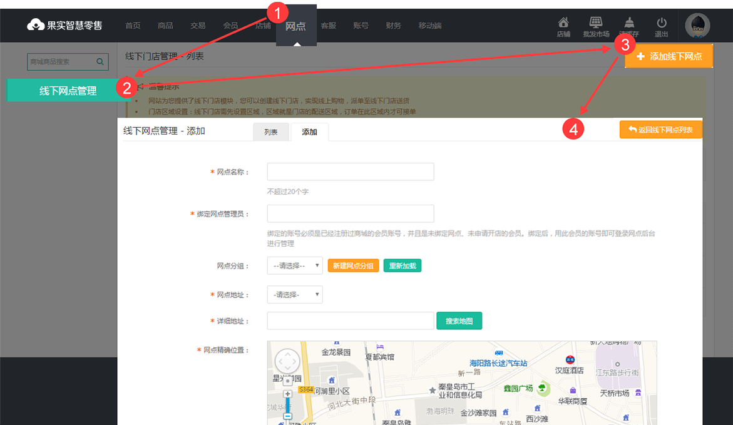Open the 网点 menu in the navigation bar
The image size is (733, 425).
pos(295,25)
